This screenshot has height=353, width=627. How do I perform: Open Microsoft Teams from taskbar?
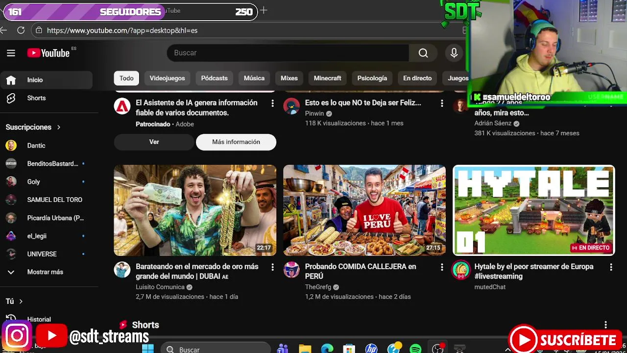[283, 349]
